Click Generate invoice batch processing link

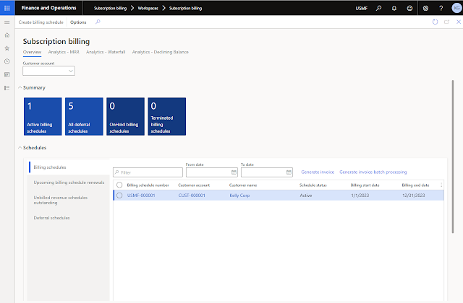click(x=373, y=172)
